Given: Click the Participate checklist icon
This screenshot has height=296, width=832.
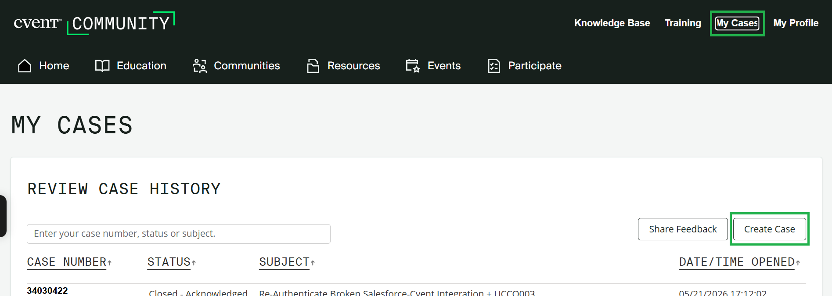Looking at the screenshot, I should (x=494, y=66).
